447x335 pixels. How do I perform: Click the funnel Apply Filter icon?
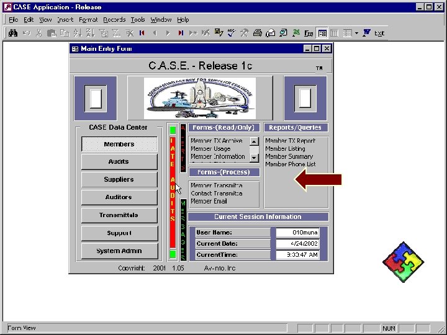tap(129, 33)
